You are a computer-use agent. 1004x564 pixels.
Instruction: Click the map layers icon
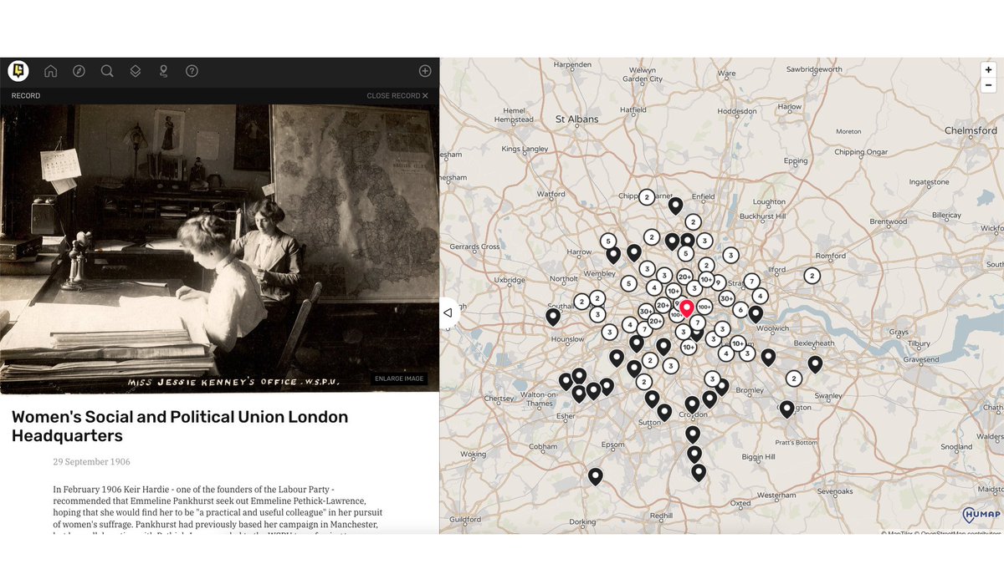[x=136, y=71]
